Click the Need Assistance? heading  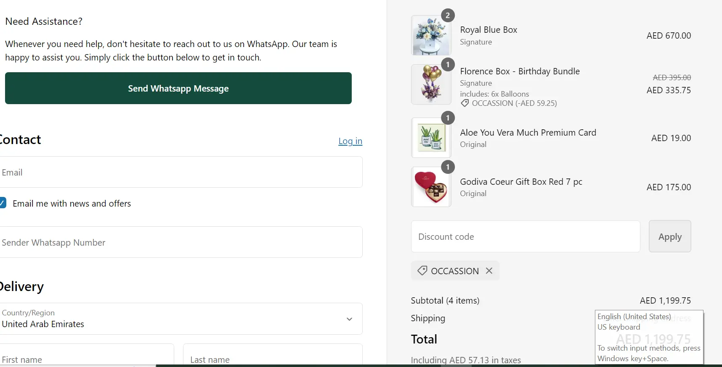coord(44,21)
